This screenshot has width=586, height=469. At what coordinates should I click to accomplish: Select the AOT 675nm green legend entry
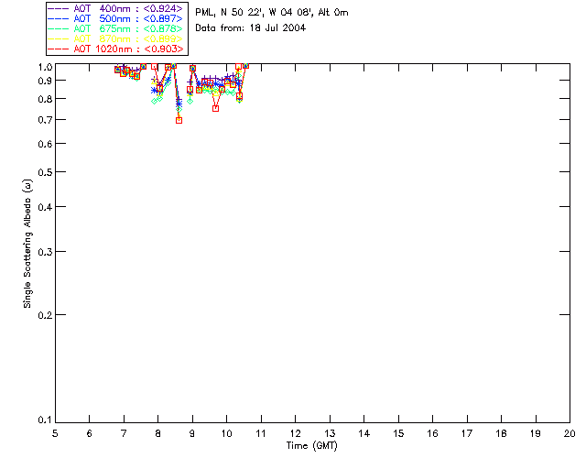coord(116,28)
